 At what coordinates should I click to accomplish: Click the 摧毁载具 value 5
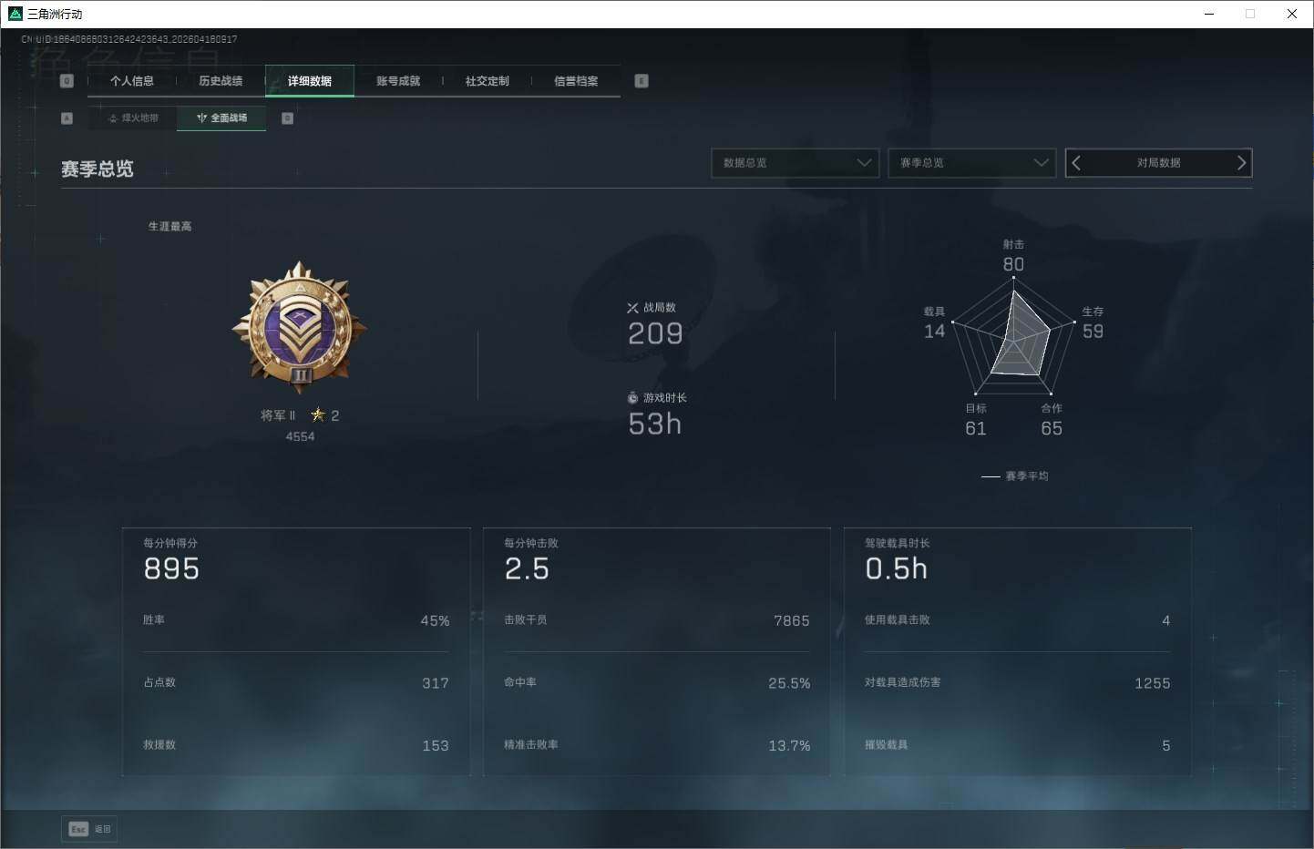1166,746
